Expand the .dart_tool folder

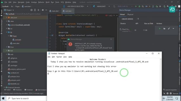[7, 17]
